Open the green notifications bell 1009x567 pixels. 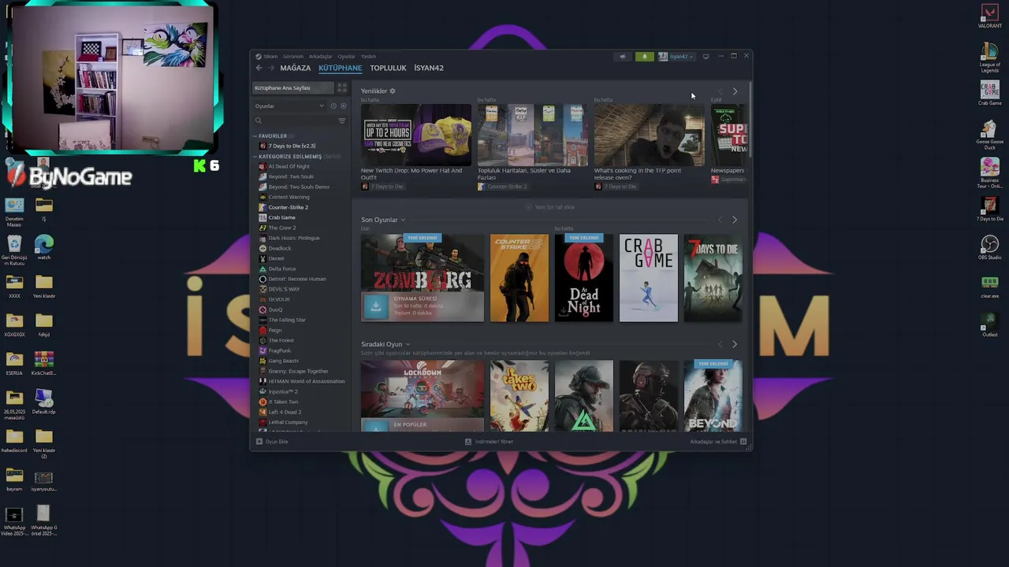(x=645, y=57)
